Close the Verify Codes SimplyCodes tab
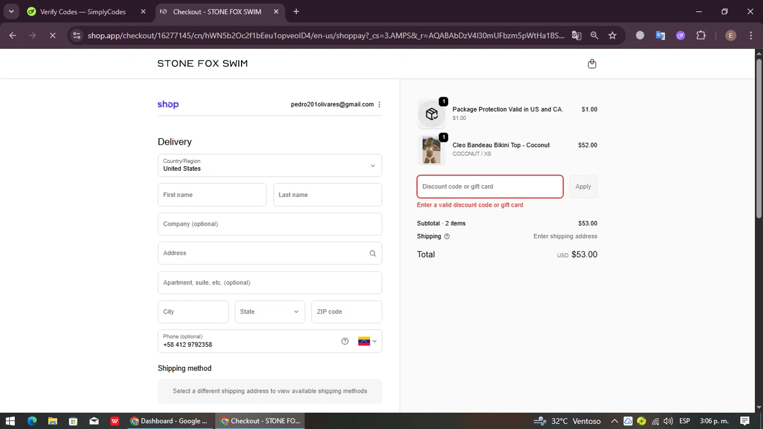The height and width of the screenshot is (429, 763). [x=143, y=12]
